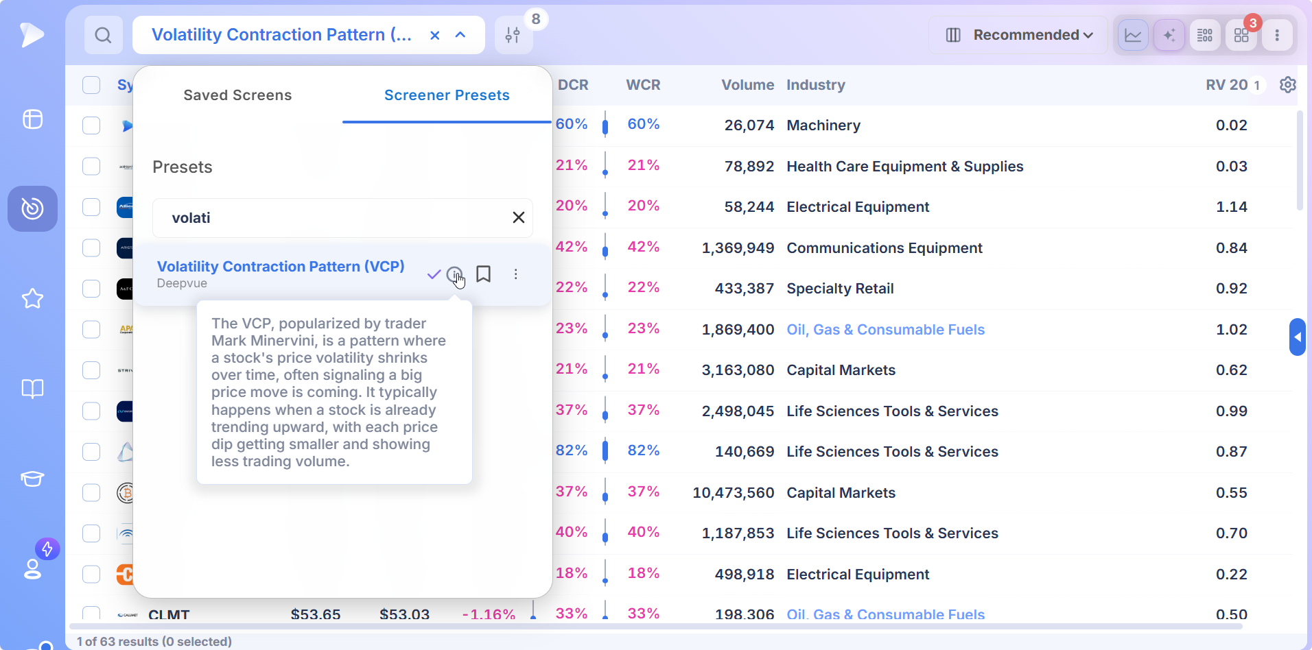1312x650 pixels.
Task: Click the info icon on VCP preset
Action: click(454, 274)
